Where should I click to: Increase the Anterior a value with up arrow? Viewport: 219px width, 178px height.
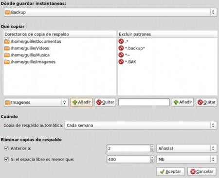click(152, 146)
